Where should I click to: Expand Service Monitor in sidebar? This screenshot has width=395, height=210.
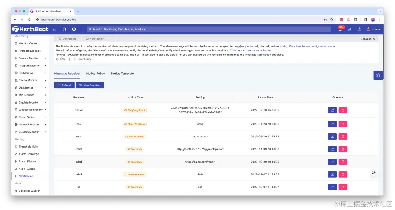point(30,58)
